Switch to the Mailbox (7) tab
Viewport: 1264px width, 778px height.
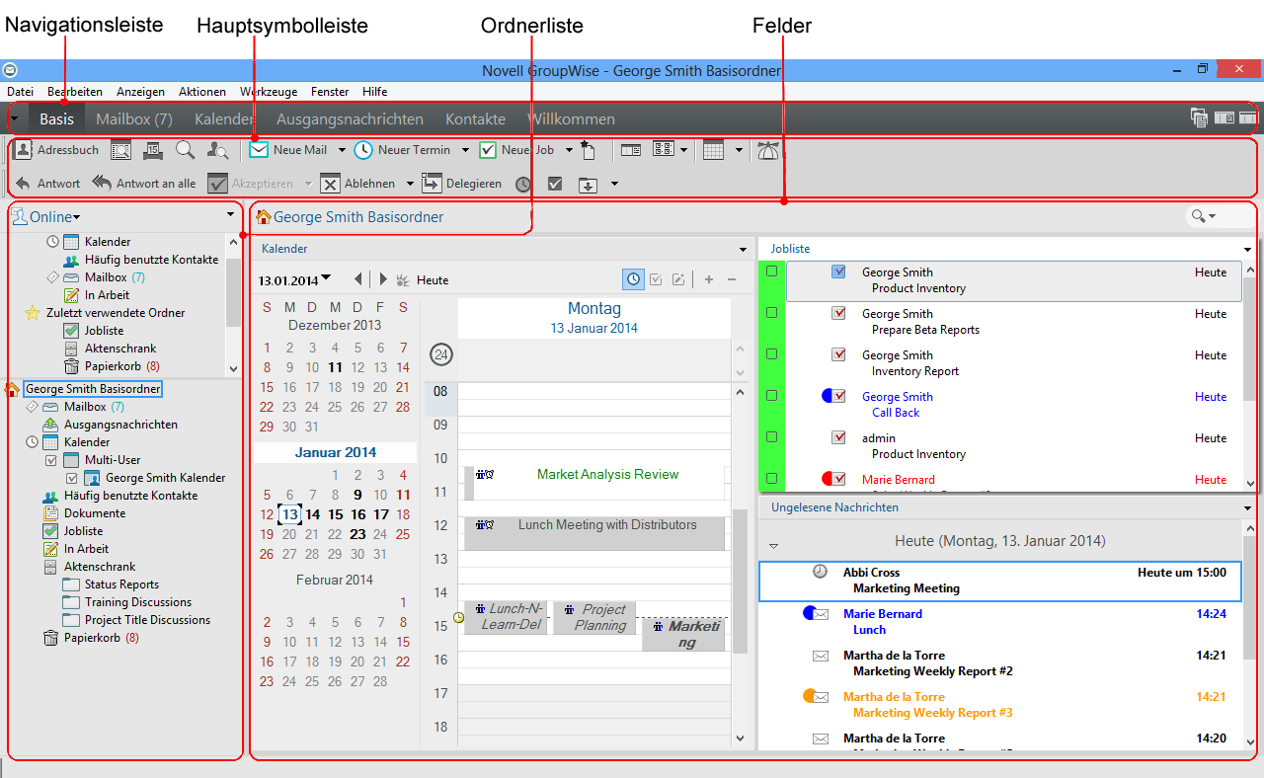134,118
